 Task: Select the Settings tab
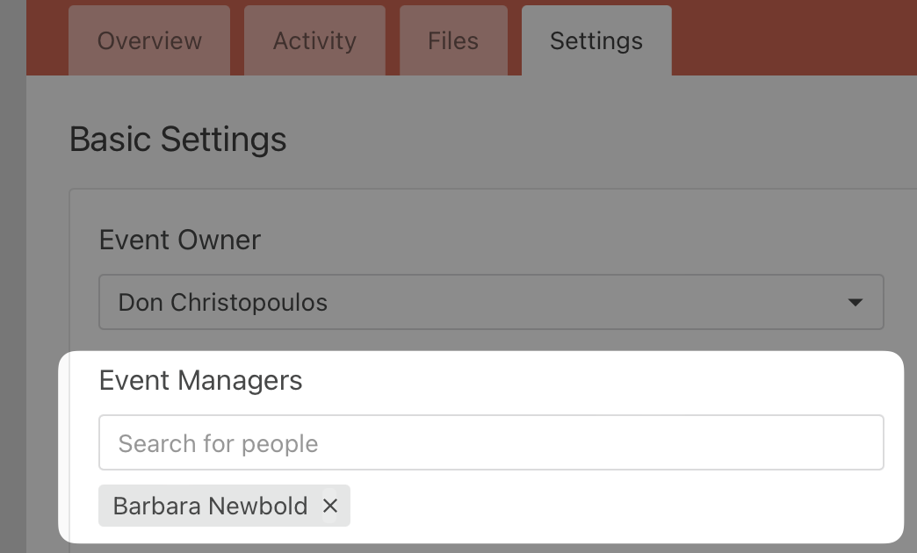596,40
